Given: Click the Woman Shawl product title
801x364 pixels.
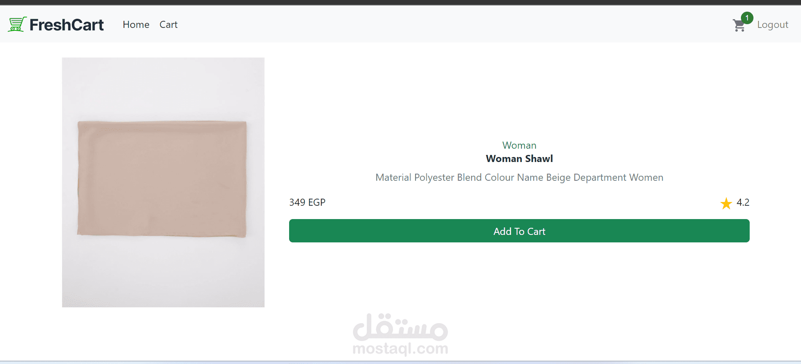Looking at the screenshot, I should 519,159.
